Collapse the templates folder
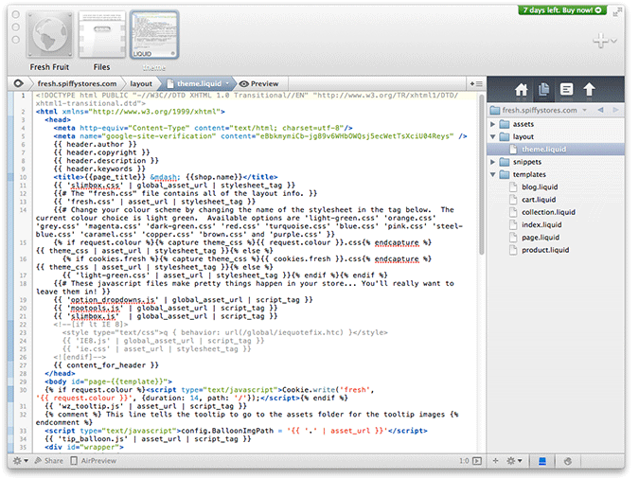The width and height of the screenshot is (639, 479). 492,174
